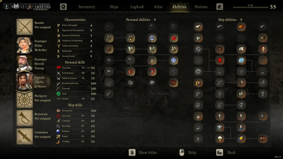Image resolution: width=283 pixels, height=159 pixels.
Task: Select the Cannoneer cannon slot
Action: [24, 136]
